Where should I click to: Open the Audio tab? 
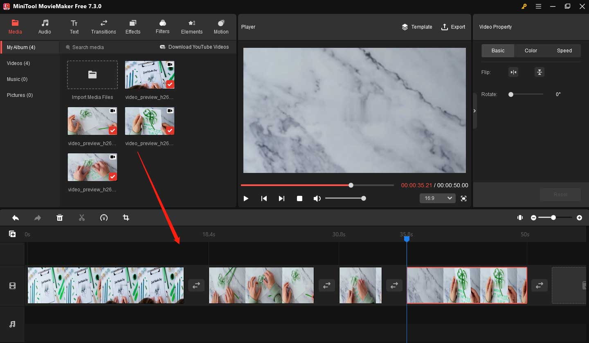(45, 27)
